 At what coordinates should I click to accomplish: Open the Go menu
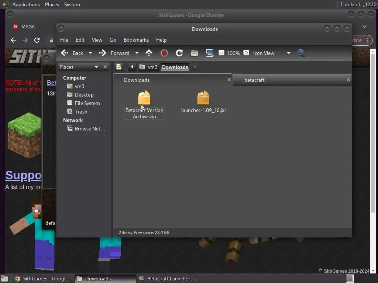113,40
